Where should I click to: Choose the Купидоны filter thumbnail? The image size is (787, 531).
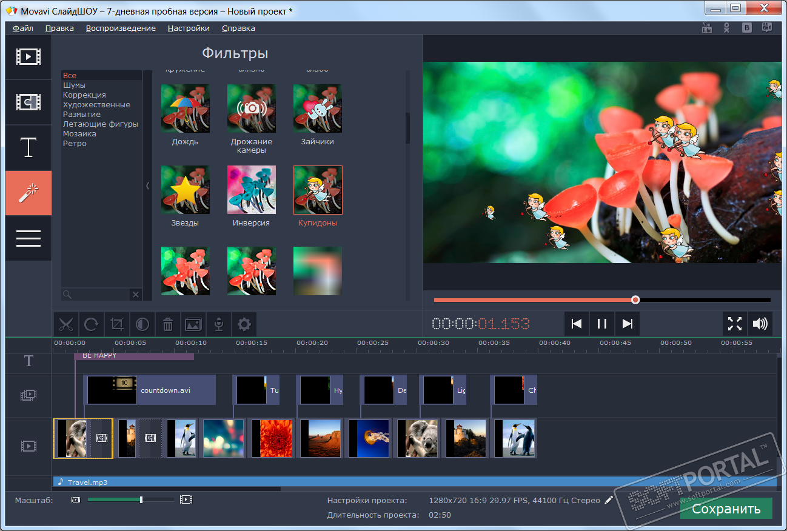pyautogui.click(x=318, y=190)
